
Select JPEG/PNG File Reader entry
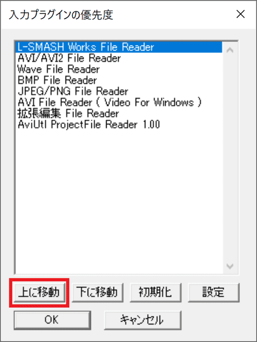pos(119,91)
